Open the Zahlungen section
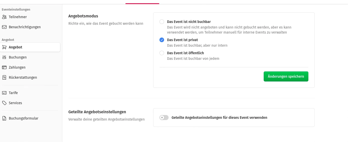 click(17, 67)
